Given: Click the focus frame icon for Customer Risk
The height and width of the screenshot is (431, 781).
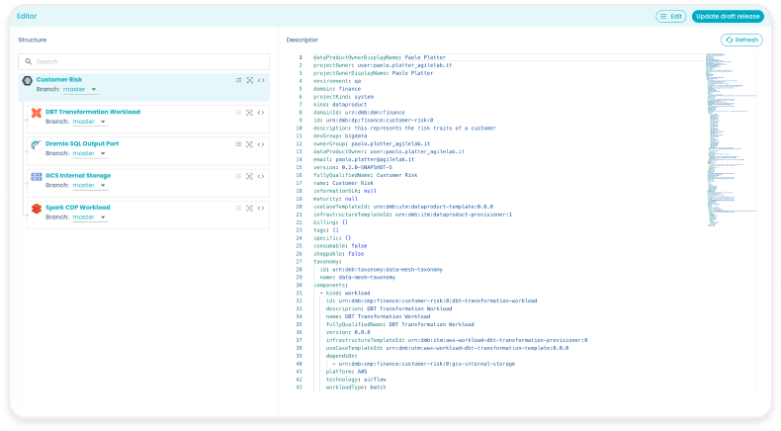Looking at the screenshot, I should tap(250, 80).
